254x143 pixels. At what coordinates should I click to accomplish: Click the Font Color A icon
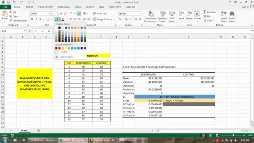63,19
